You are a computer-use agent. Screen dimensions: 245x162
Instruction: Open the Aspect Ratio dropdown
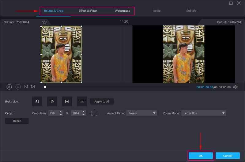coord(141,113)
